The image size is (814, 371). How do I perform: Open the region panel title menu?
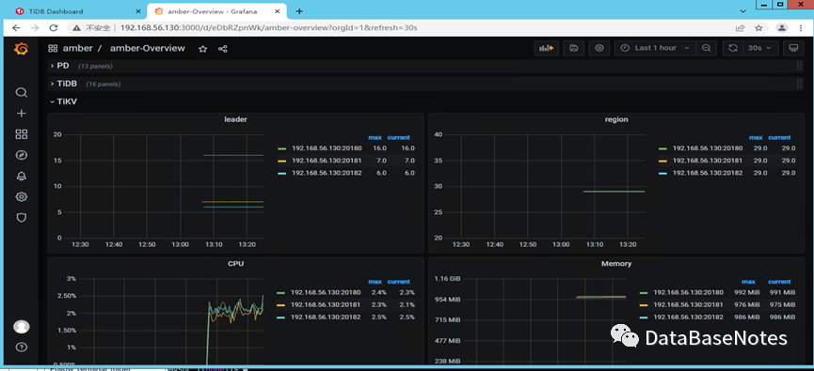pyautogui.click(x=616, y=119)
